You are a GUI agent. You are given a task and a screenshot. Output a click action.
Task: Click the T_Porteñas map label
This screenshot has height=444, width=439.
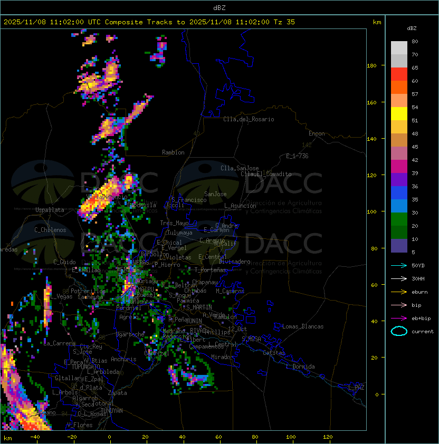click(210, 270)
